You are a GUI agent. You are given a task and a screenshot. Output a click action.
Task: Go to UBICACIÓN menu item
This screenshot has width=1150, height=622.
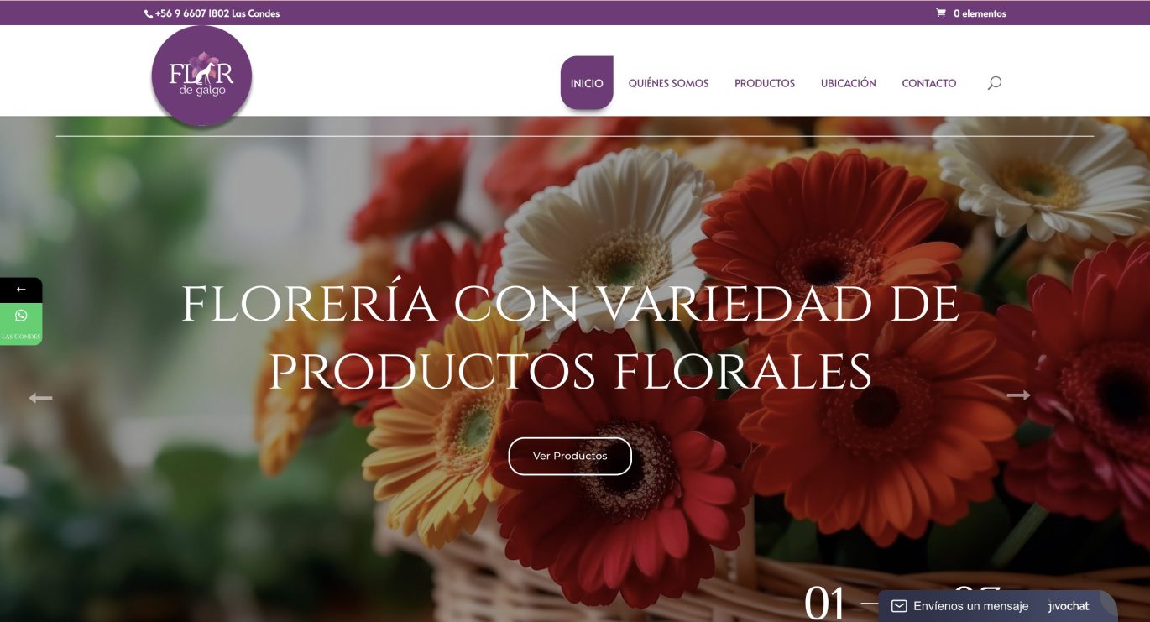849,83
